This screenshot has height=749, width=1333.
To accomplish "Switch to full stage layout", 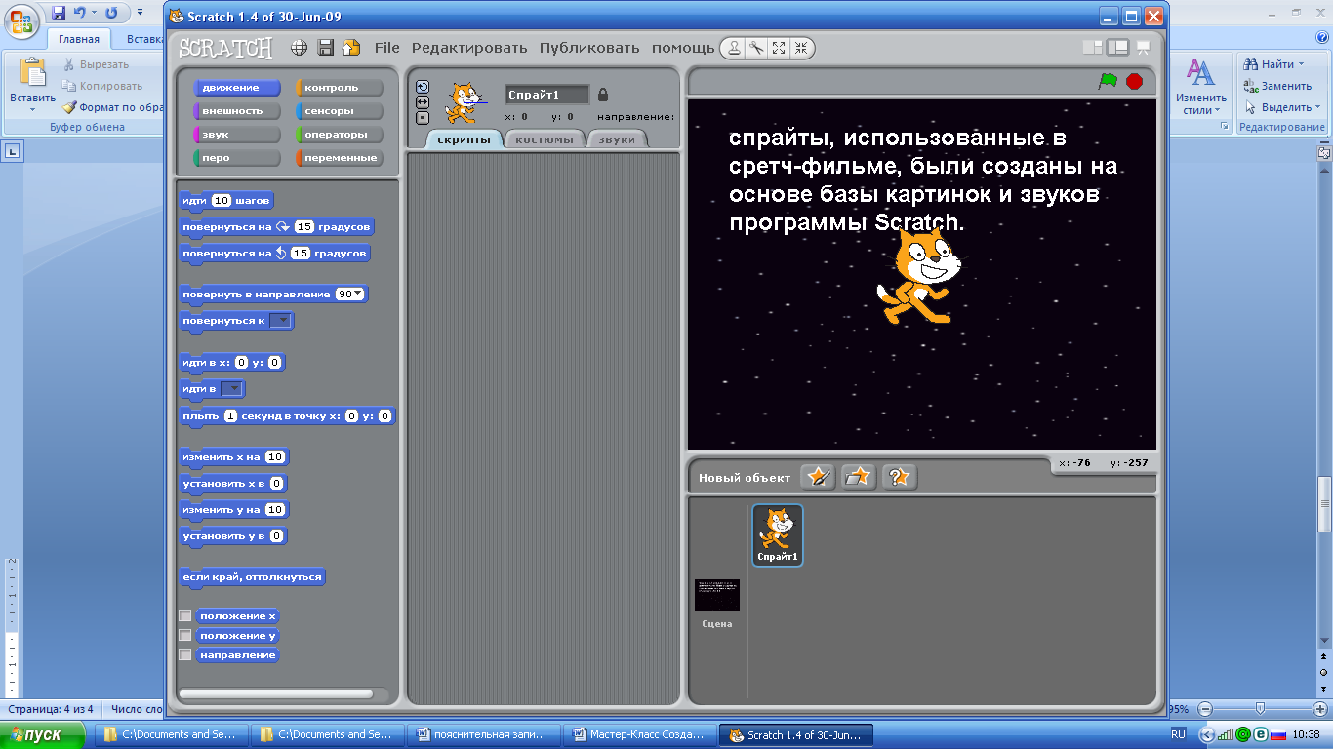I will (1118, 47).
